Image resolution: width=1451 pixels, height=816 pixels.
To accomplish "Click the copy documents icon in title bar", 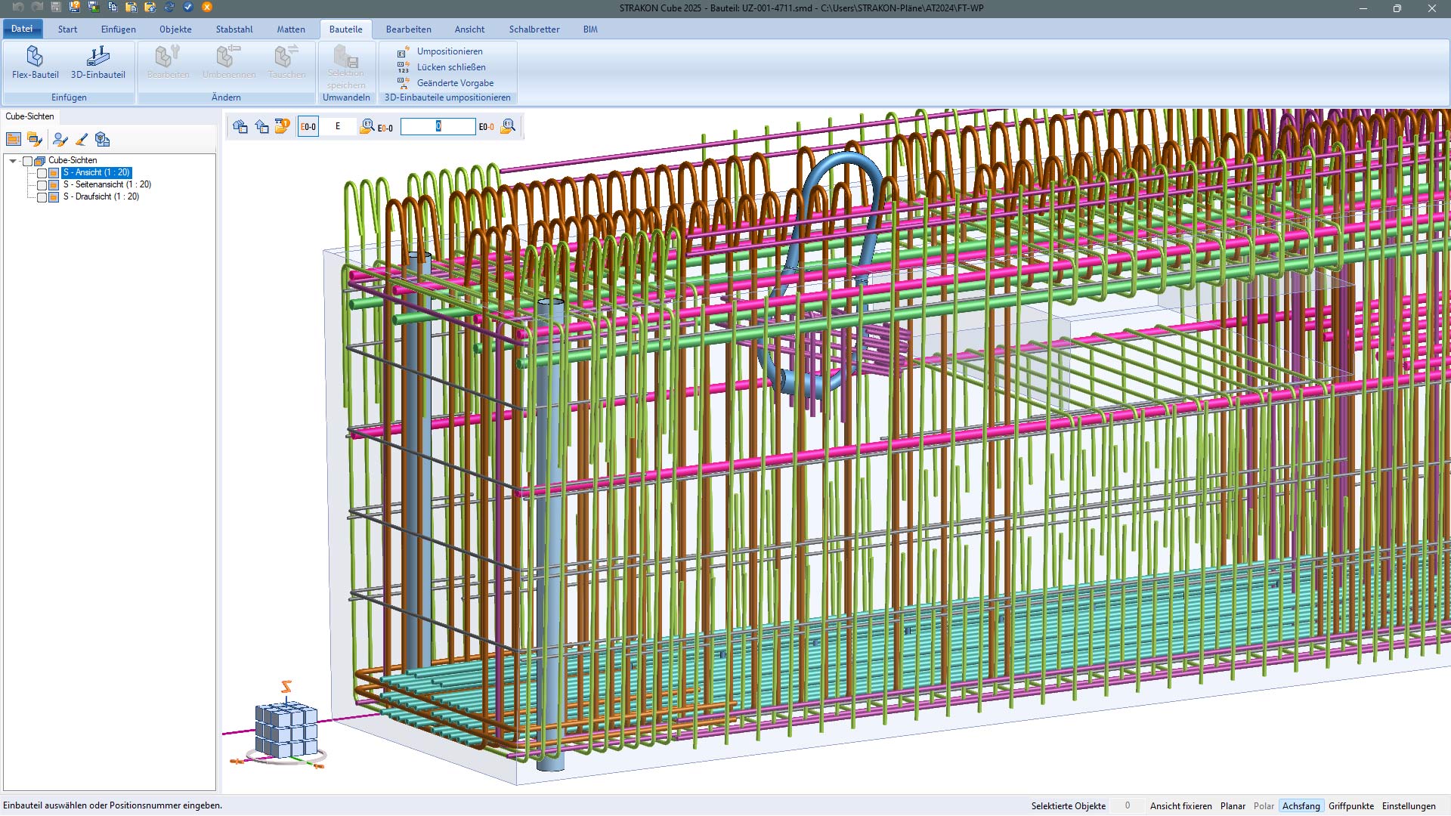I will tap(113, 8).
